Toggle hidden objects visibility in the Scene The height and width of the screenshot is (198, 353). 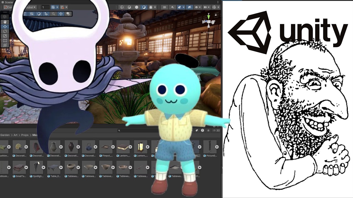189,7
